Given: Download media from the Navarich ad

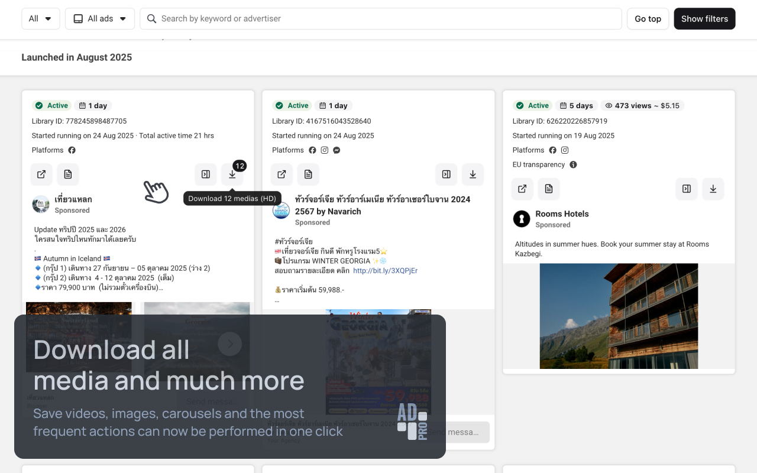Looking at the screenshot, I should [x=473, y=174].
